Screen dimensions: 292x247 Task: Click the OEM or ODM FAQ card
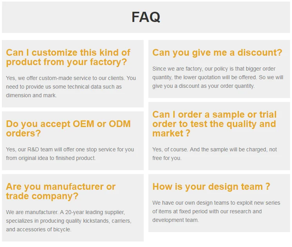(73, 141)
